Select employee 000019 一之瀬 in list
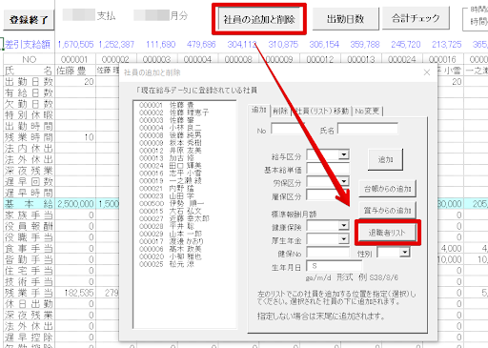This screenshot has width=488, height=348. (x=170, y=180)
